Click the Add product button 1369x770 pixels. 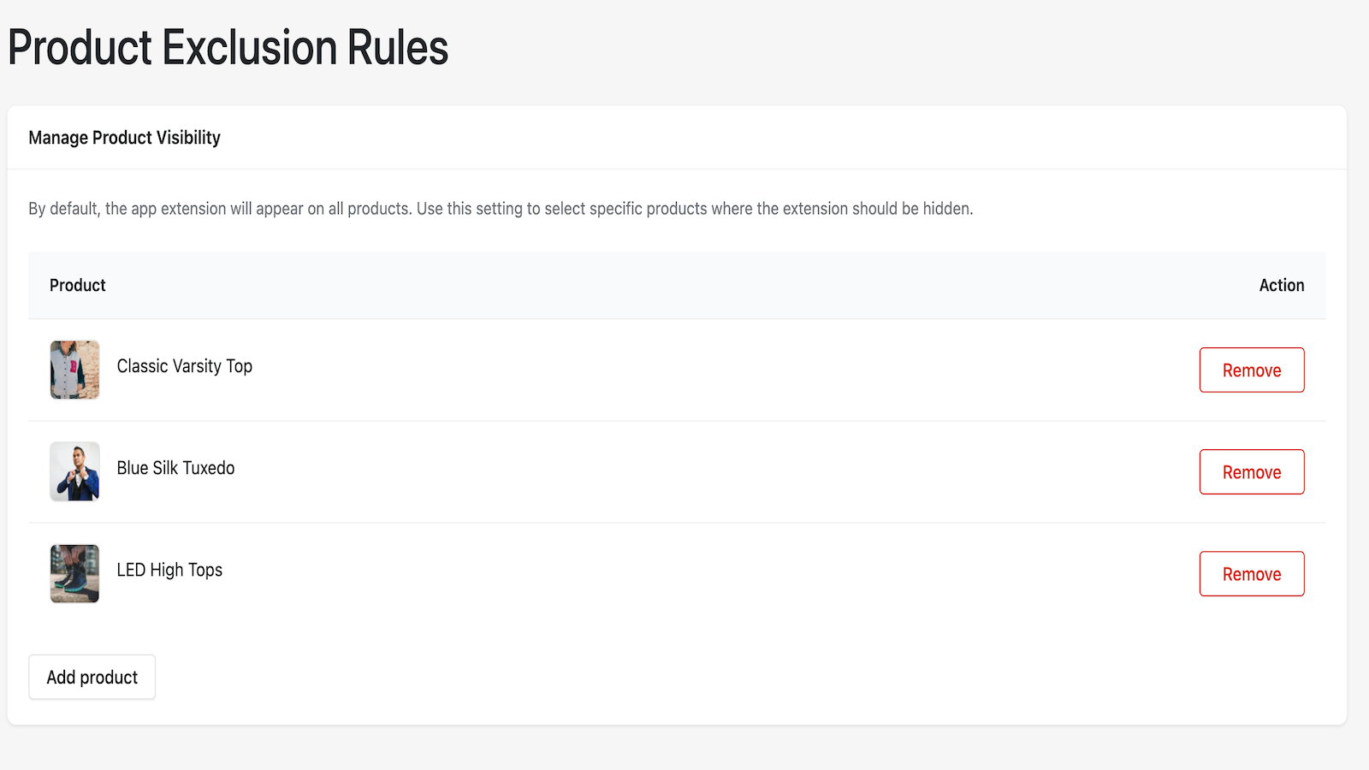coord(92,677)
